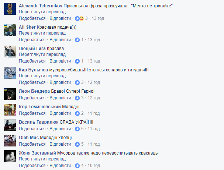This screenshot has width=224, height=170.
Task: Like Василь Гаврилюк's СЛАВА УКРАЇНІ comment
Action: pyautogui.click(x=32, y=129)
